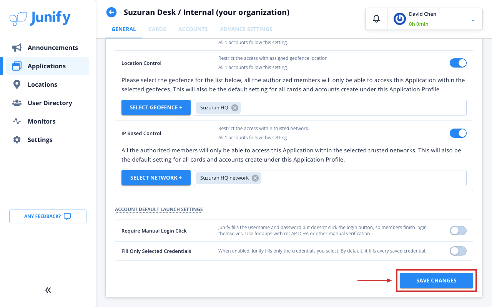
Task: Enable Fill Only Selected Credentials toggle
Action: click(x=458, y=251)
